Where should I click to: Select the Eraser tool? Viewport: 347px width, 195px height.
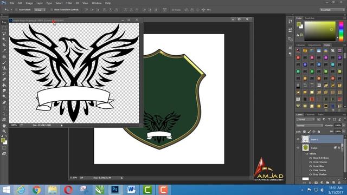point(4,80)
